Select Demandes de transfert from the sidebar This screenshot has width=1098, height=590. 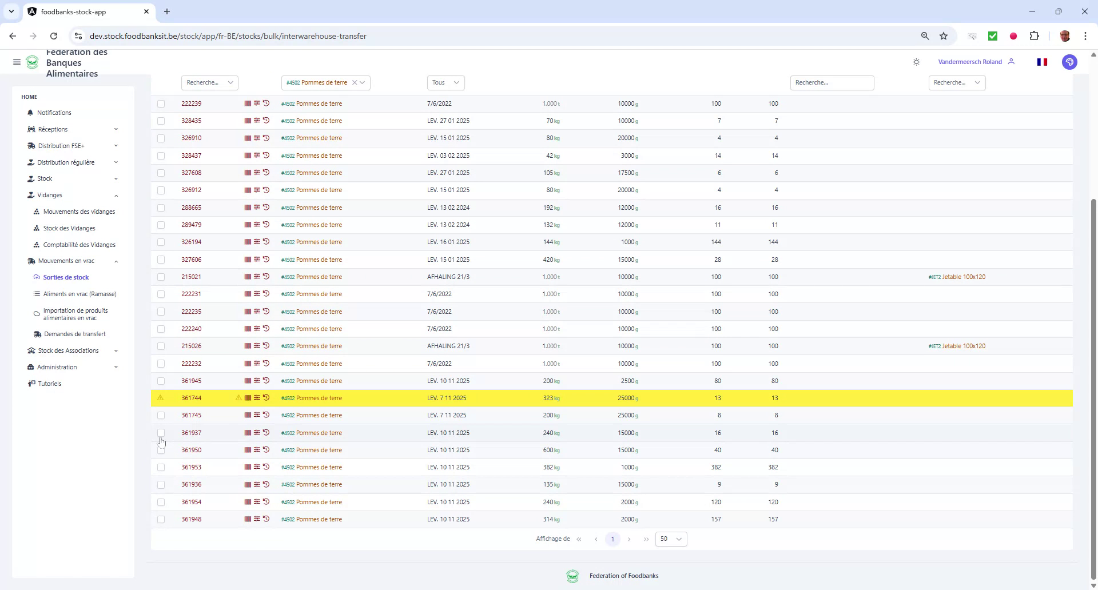pyautogui.click(x=75, y=334)
